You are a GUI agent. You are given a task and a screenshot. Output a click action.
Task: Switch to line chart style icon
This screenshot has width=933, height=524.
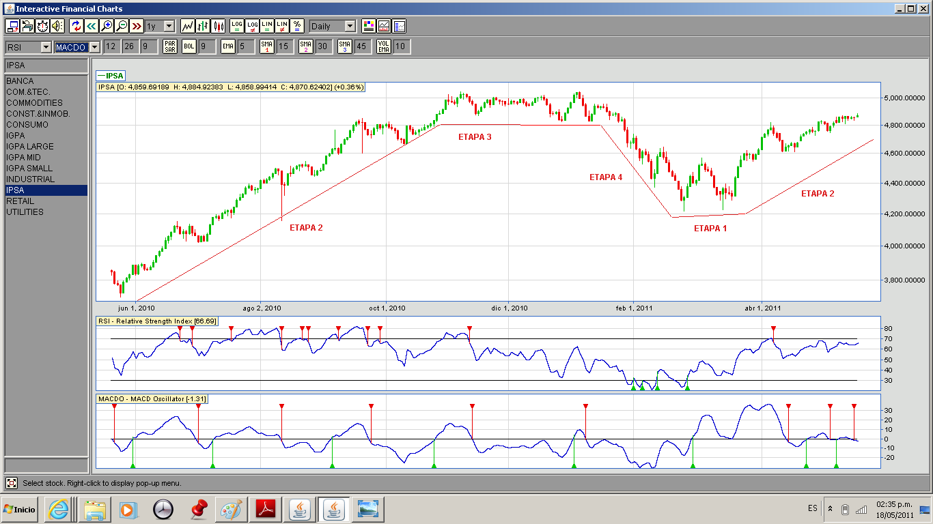(x=188, y=26)
